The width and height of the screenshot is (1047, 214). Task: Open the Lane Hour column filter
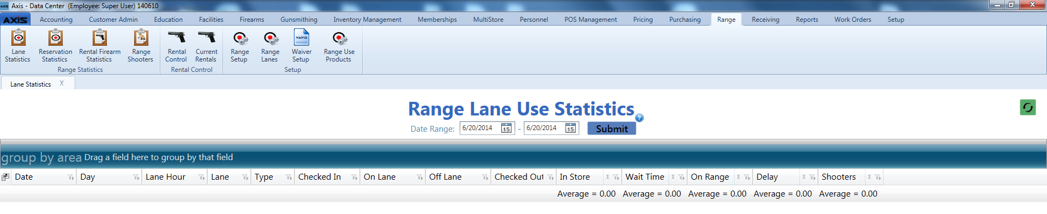(x=201, y=177)
